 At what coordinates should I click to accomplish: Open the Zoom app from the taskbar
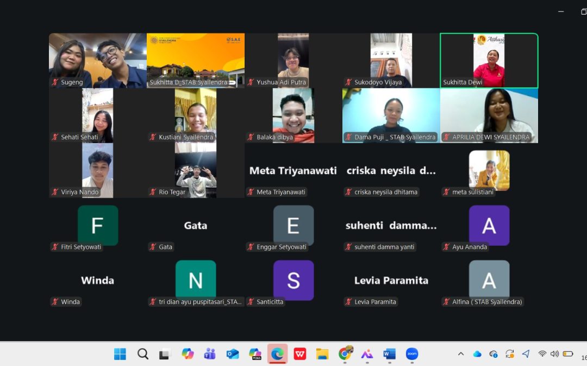[x=411, y=354]
